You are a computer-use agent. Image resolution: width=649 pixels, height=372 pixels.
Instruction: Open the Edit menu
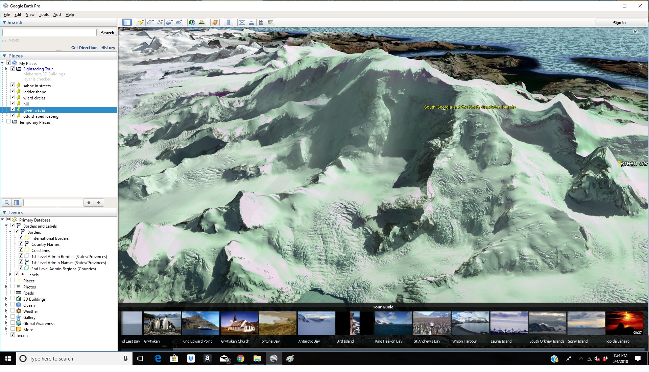click(18, 15)
